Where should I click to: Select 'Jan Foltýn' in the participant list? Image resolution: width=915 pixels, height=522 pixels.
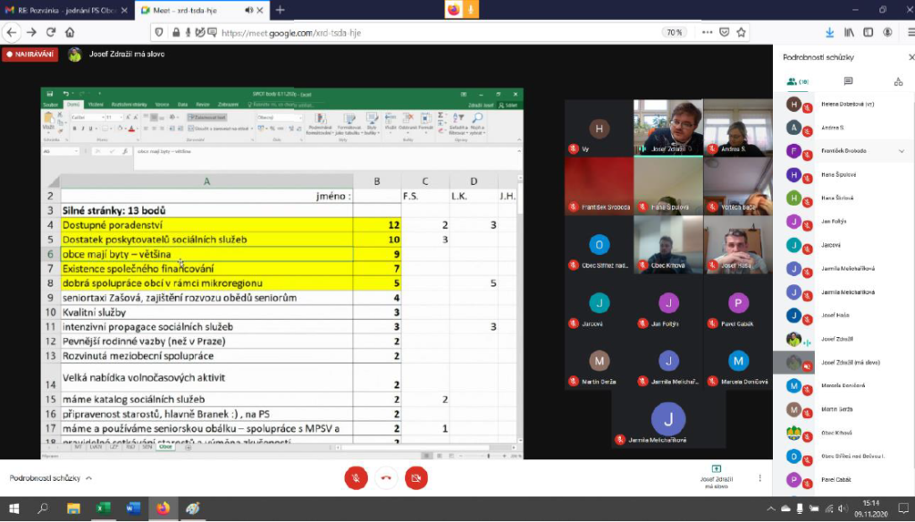[x=844, y=222]
